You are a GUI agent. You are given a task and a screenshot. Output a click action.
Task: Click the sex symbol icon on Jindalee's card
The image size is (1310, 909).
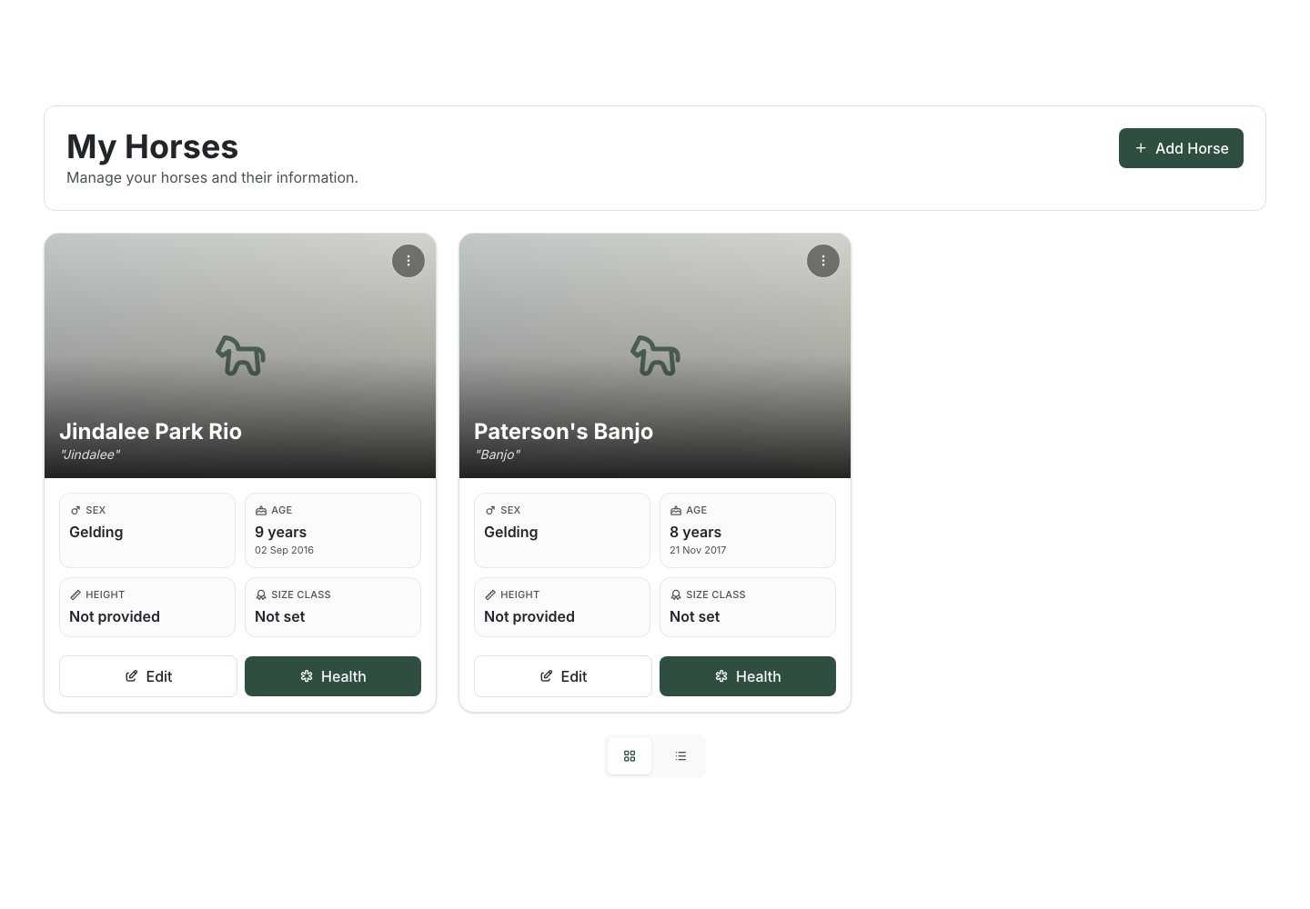pyautogui.click(x=76, y=510)
